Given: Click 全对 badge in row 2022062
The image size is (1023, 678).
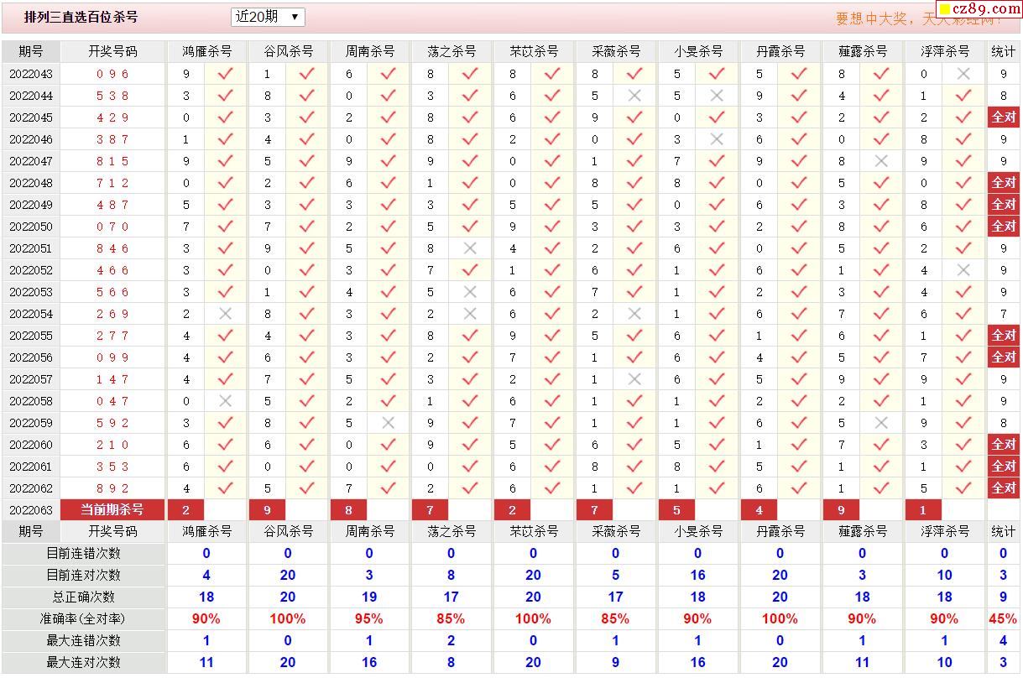Looking at the screenshot, I should (x=1004, y=488).
